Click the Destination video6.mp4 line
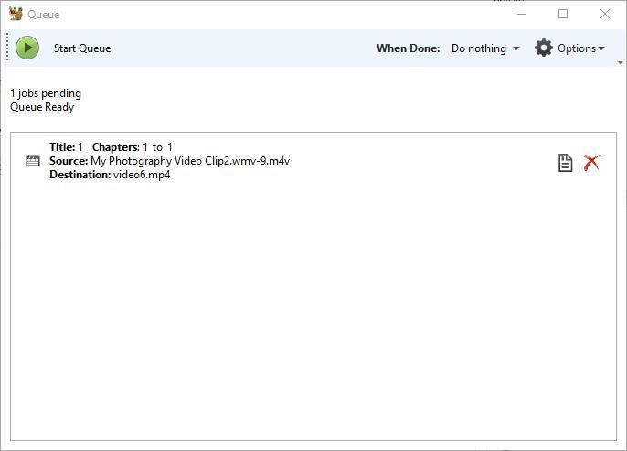Image resolution: width=627 pixels, height=451 pixels. click(x=110, y=175)
